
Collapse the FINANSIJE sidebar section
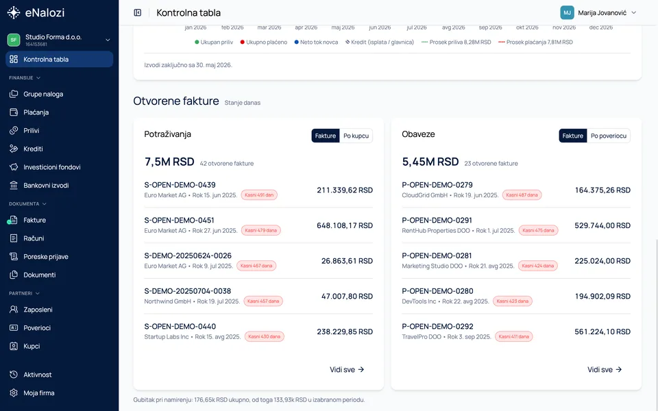(x=25, y=78)
